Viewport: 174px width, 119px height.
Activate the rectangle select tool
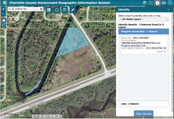tap(57, 10)
